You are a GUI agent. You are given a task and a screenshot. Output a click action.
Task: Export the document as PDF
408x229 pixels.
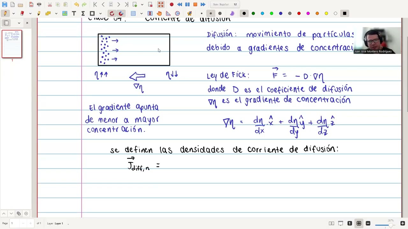point(31,4)
